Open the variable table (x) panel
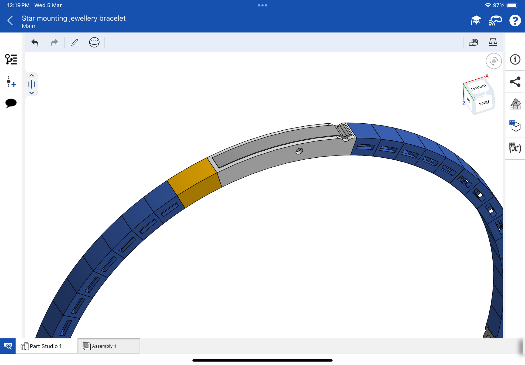This screenshot has width=525, height=365. 515,148
